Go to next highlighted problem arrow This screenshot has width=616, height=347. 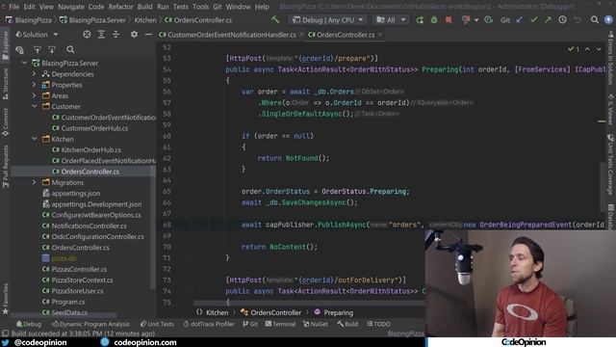coord(599,49)
